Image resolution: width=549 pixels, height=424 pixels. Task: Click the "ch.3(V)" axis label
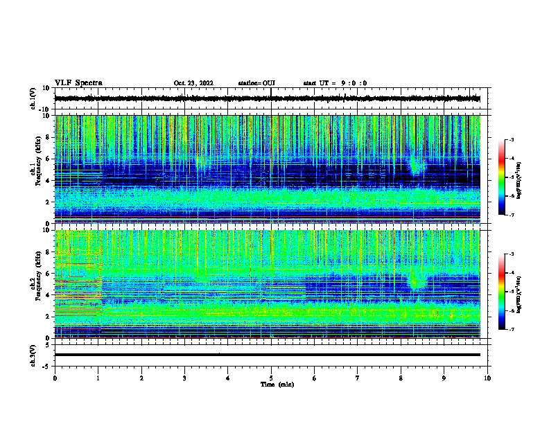33,355
